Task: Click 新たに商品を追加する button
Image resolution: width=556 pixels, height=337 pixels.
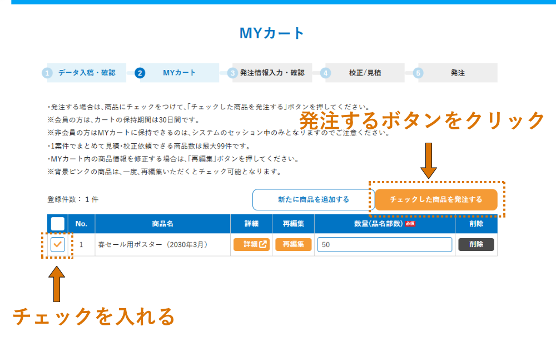Action: [x=314, y=200]
